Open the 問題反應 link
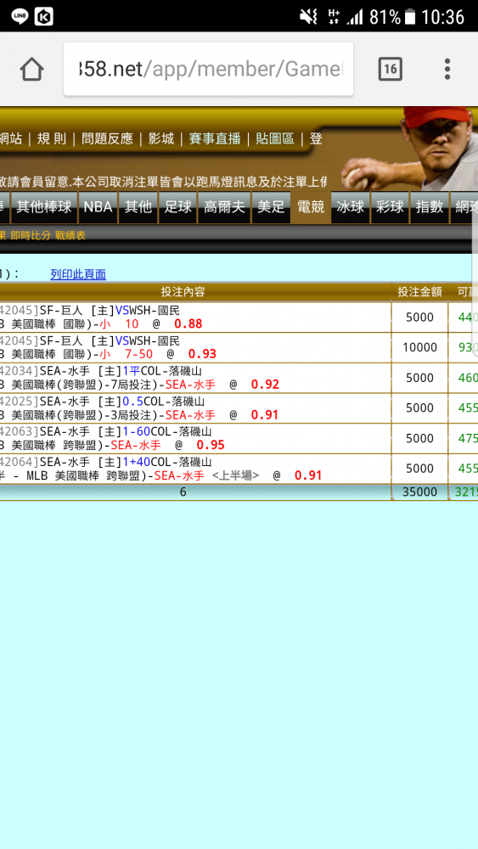Viewport: 478px width, 849px height. (107, 138)
